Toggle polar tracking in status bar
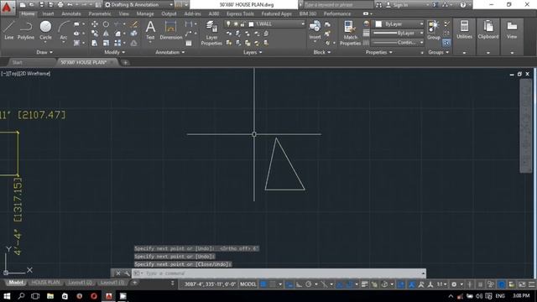 tap(308, 284)
